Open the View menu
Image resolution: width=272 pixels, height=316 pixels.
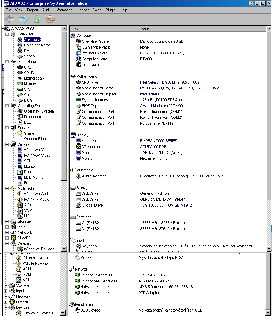point(19,10)
